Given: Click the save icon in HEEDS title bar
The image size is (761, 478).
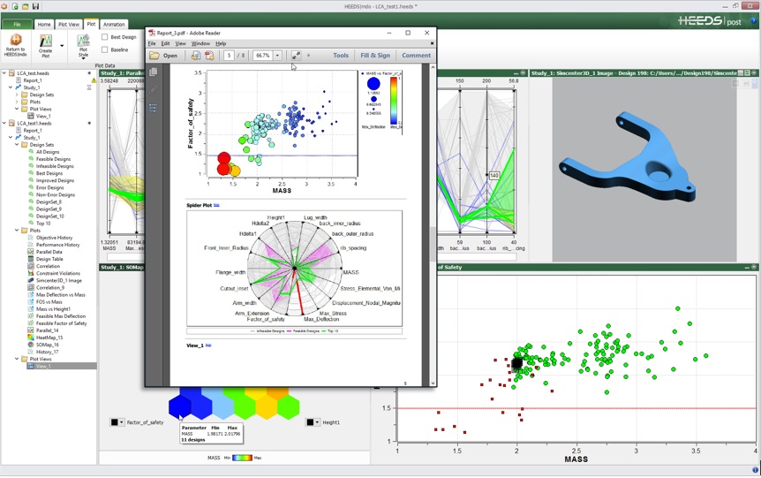Looking at the screenshot, I should [x=35, y=6].
